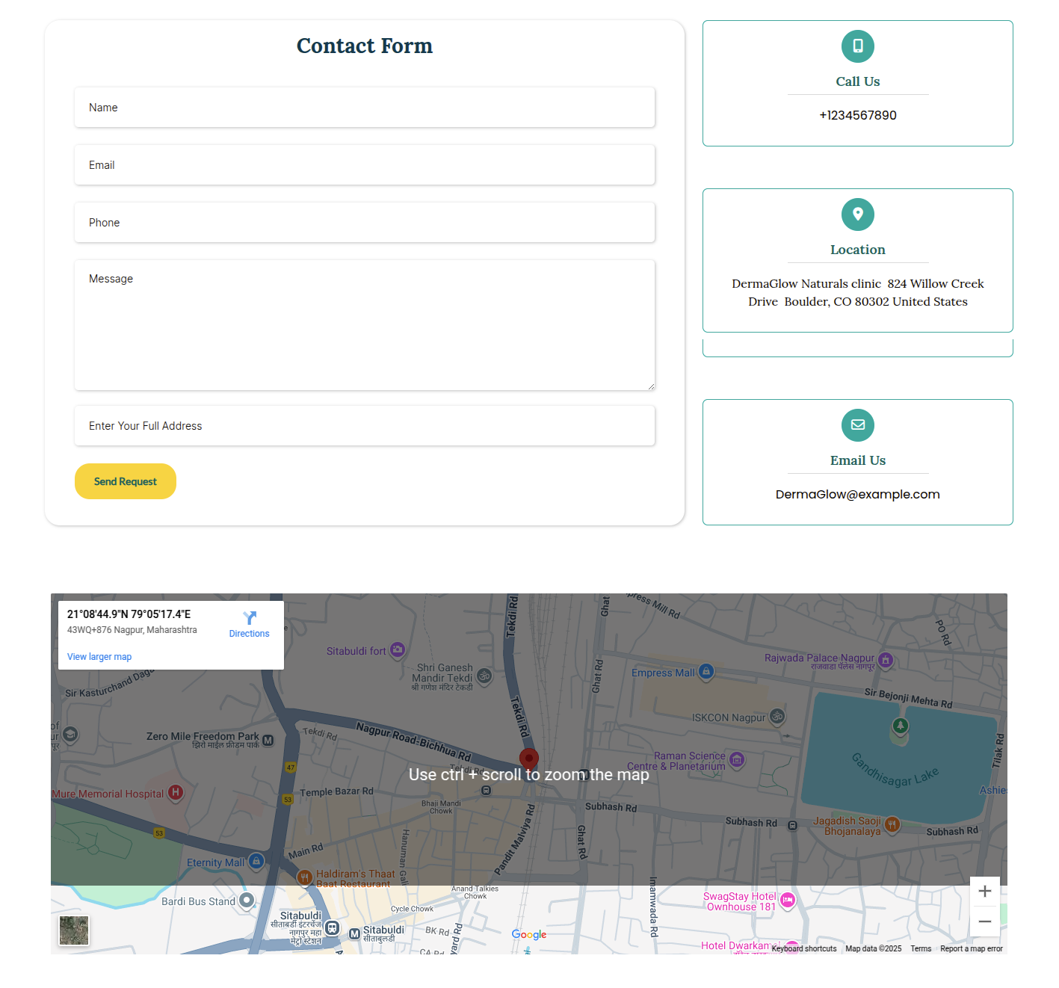Image resolution: width=1059 pixels, height=988 pixels.
Task: Select Eternity Mall marker icon
Action: [256, 861]
